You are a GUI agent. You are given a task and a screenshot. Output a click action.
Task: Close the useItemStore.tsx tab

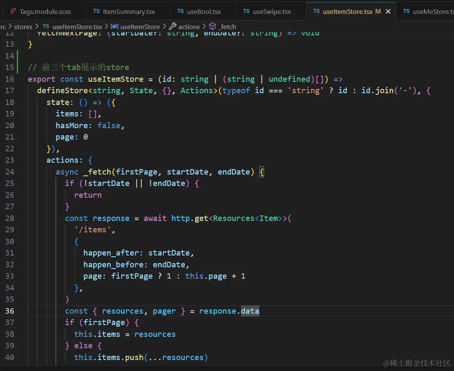click(x=388, y=11)
